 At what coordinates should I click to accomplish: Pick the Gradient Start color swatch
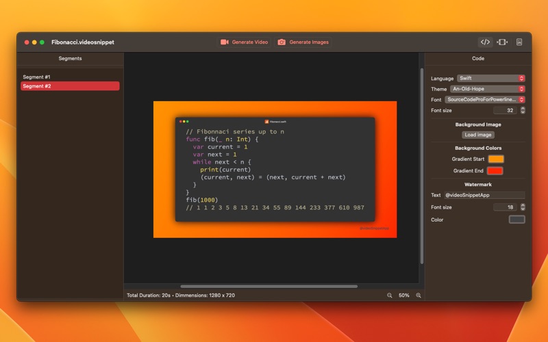(x=496, y=159)
